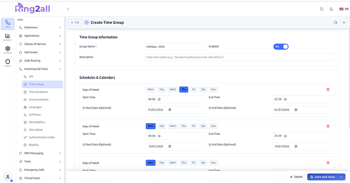Click the search icon in Create Time Group header

(335, 22)
